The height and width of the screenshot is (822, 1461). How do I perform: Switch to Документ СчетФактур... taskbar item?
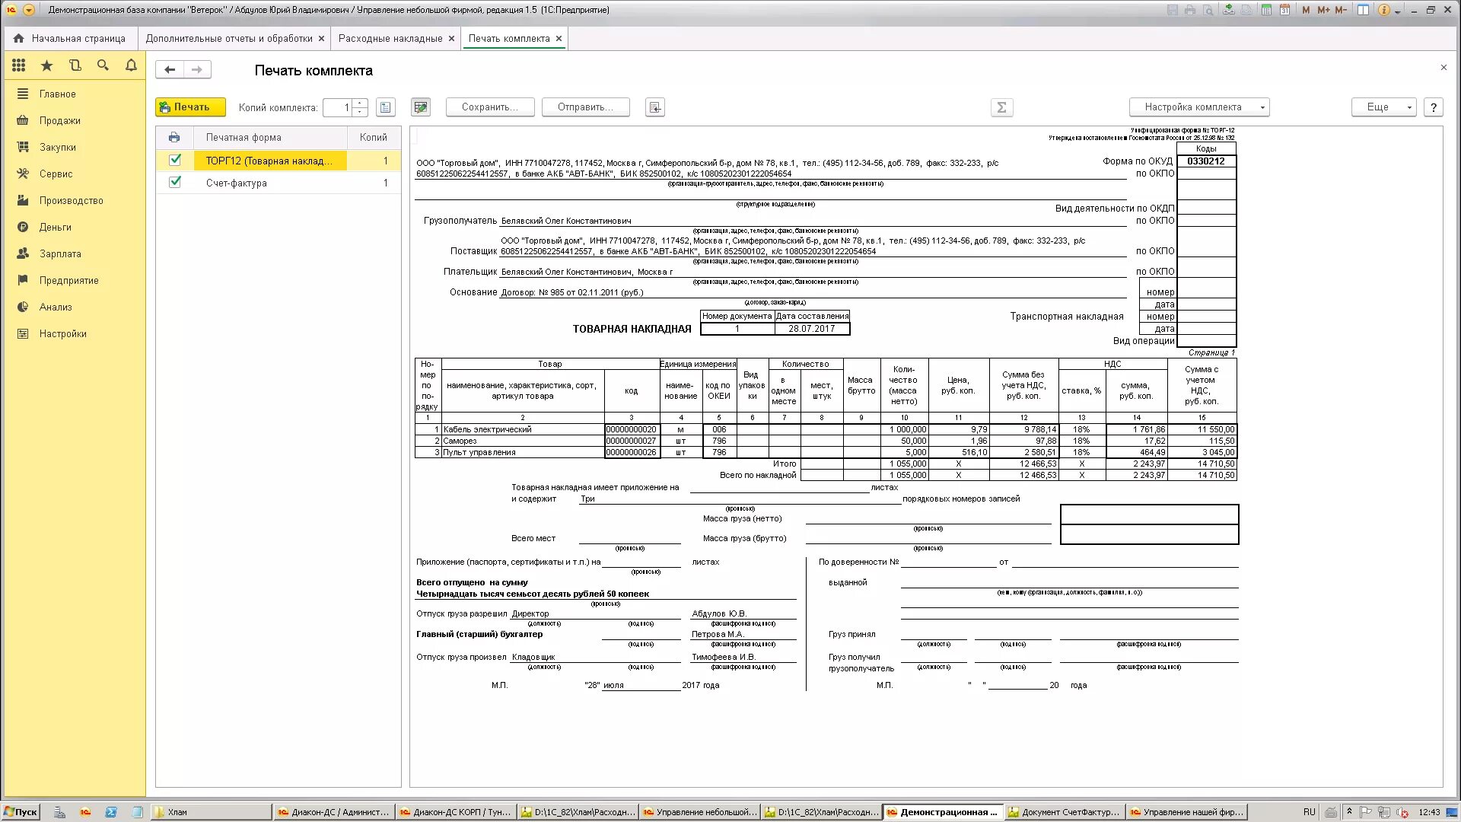[x=1064, y=812]
